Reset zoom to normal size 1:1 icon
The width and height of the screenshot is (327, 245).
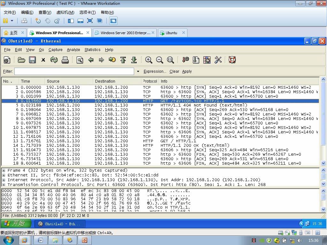171,60
